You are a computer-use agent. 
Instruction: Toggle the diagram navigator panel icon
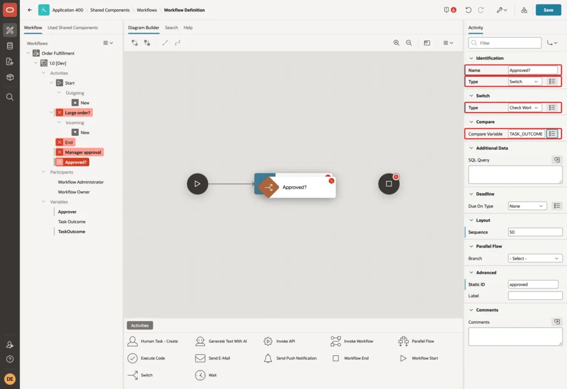pos(427,43)
